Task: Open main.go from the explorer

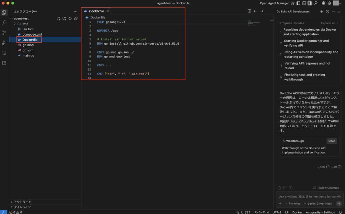Action: pyautogui.click(x=28, y=55)
